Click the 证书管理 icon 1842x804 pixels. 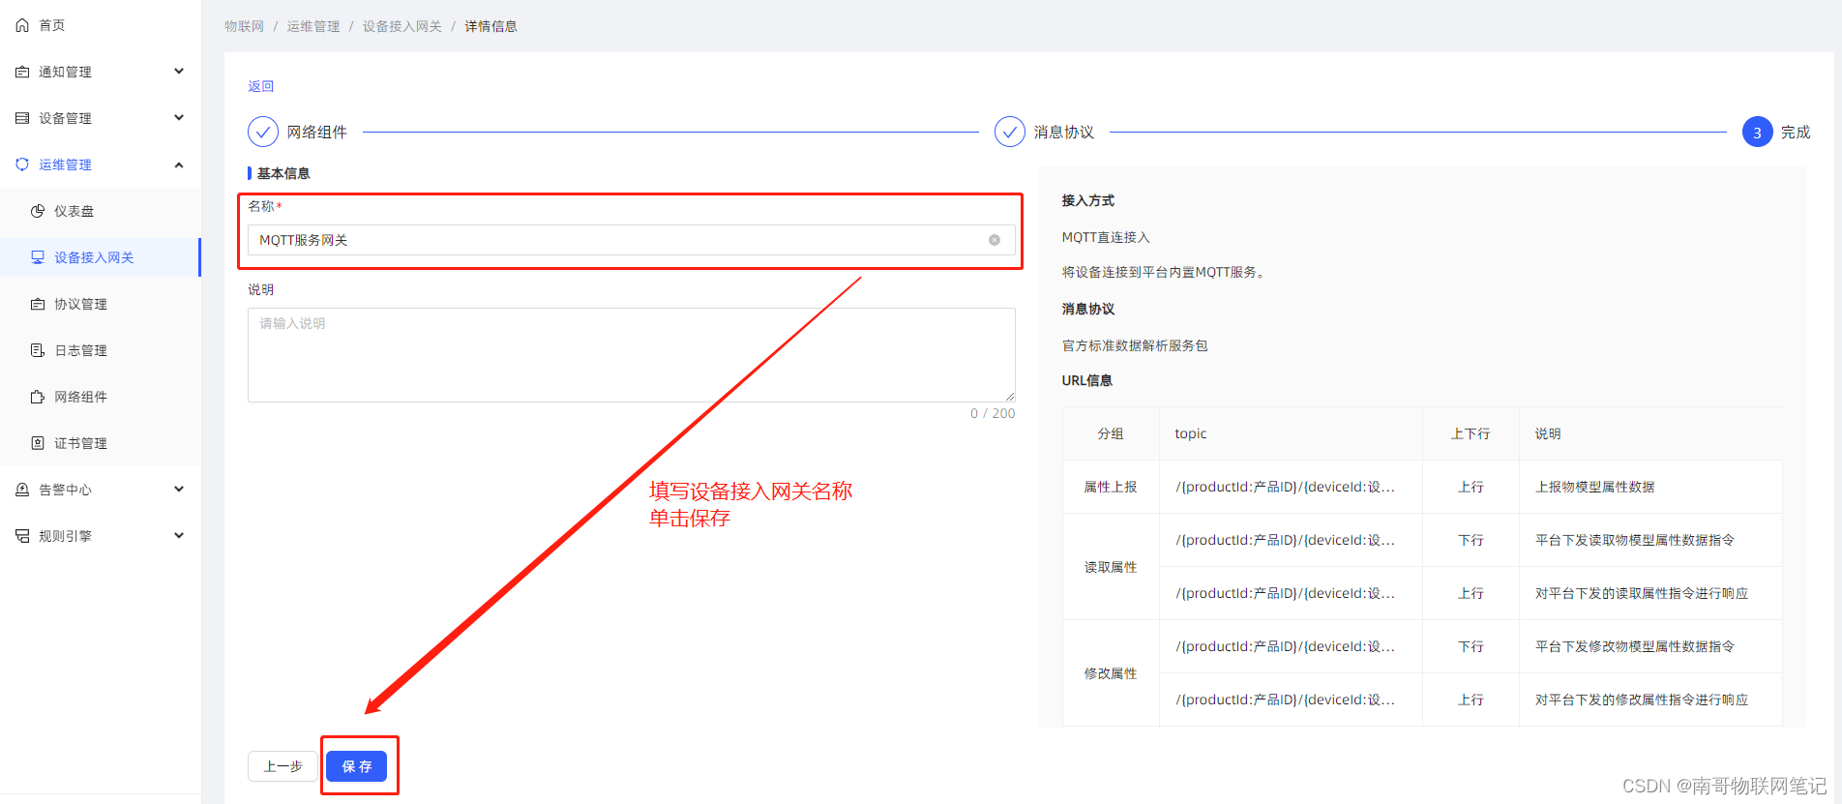pos(38,443)
